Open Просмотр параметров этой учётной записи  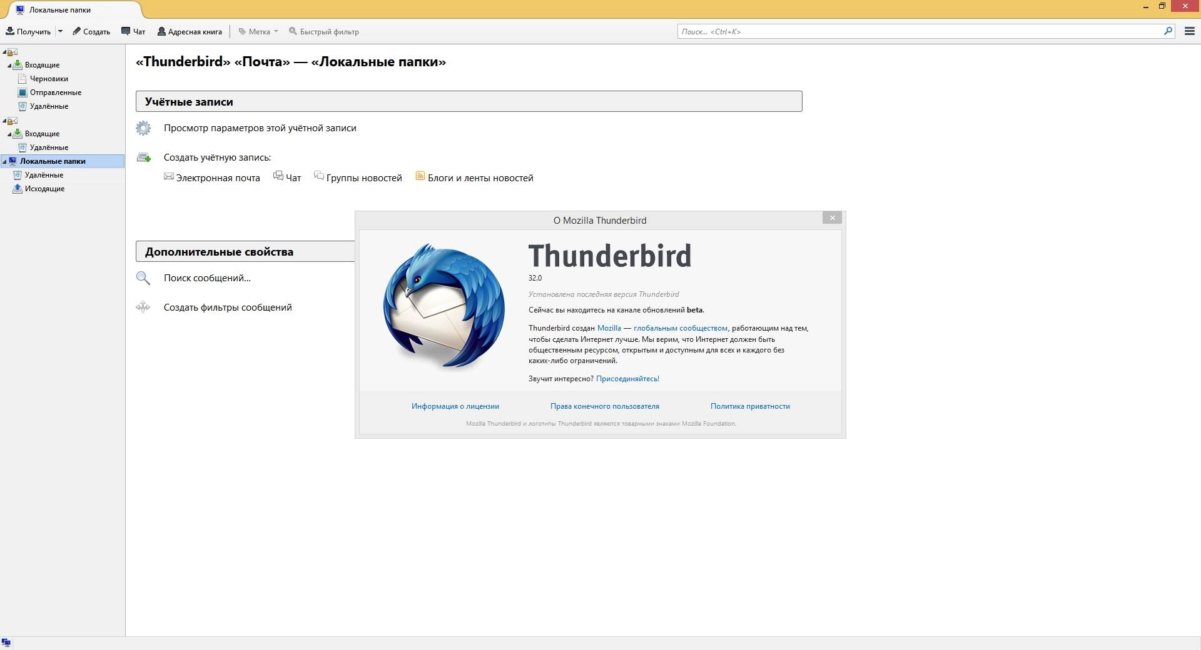point(260,128)
